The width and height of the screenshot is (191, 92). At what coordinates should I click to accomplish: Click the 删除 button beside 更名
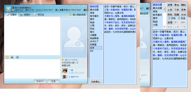tap(183, 5)
